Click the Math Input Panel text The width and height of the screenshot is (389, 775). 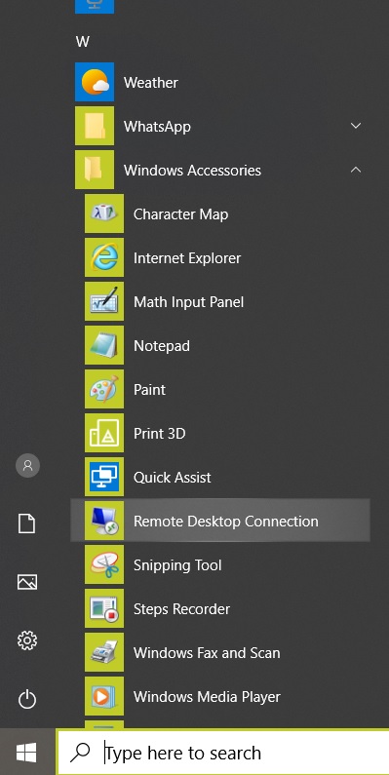[189, 302]
